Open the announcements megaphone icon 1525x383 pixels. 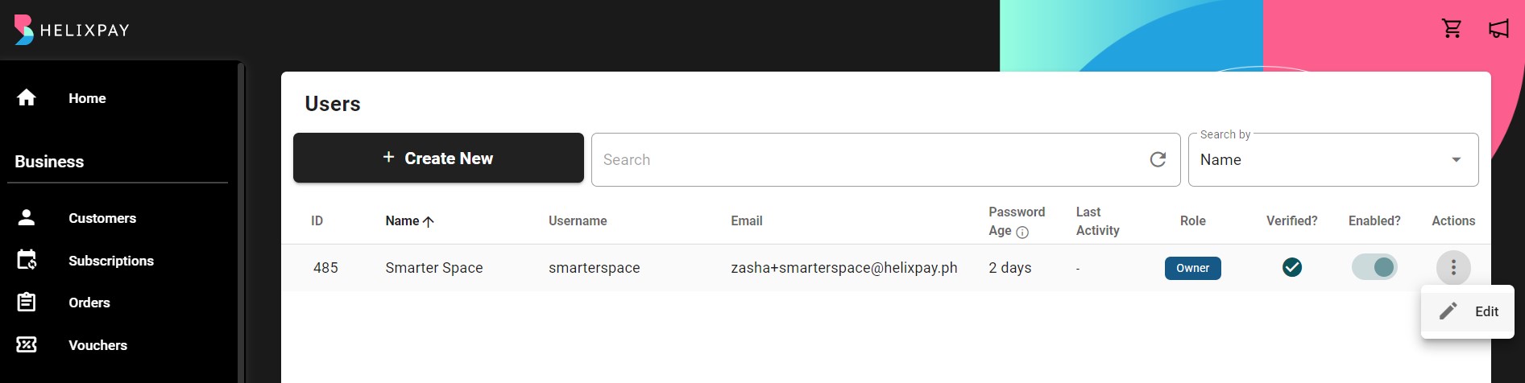(x=1498, y=29)
